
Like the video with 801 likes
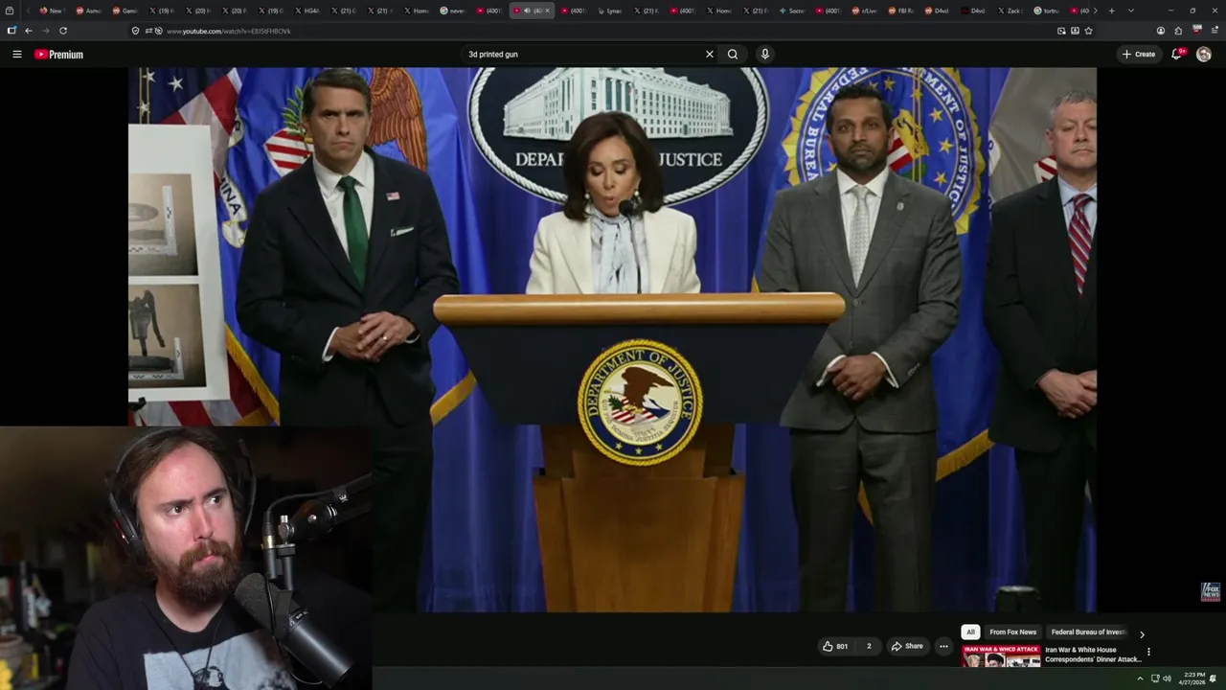(835, 646)
